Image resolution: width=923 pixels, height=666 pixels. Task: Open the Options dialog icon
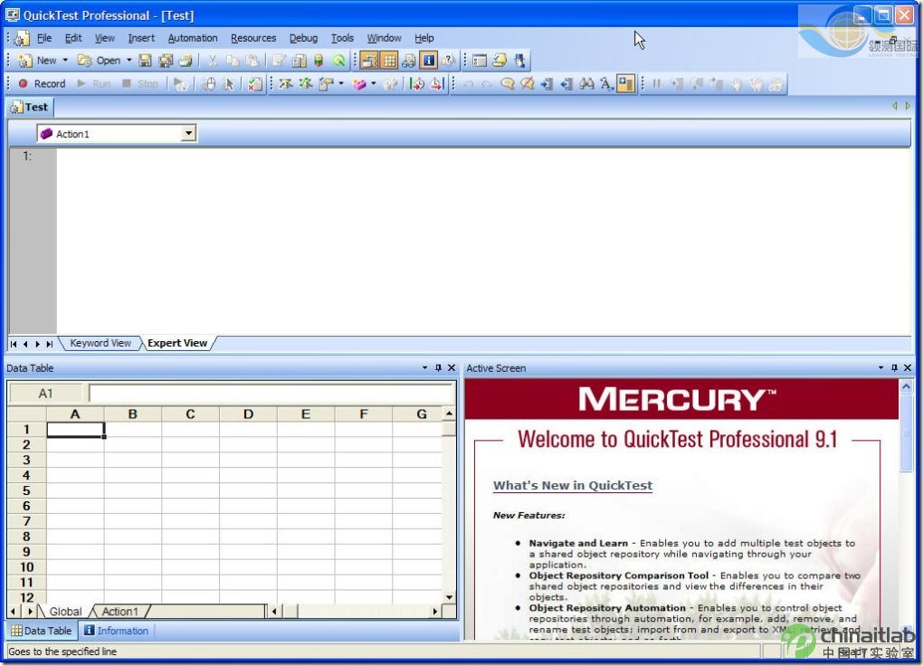[480, 60]
